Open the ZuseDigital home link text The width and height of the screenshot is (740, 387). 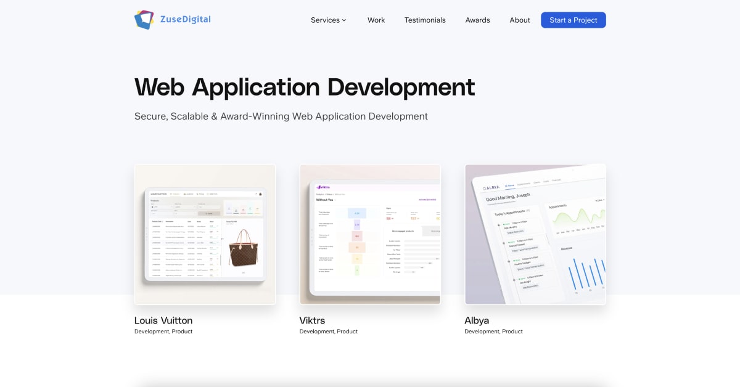185,20
